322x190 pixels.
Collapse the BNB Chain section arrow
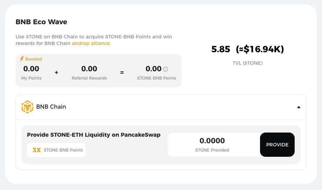coord(299,107)
